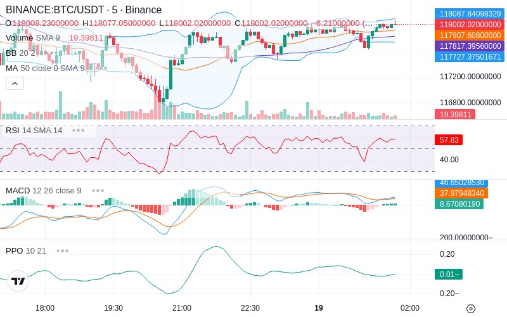Collapse the indicator legend with arrow button
The image size is (507, 317).
click(15, 84)
